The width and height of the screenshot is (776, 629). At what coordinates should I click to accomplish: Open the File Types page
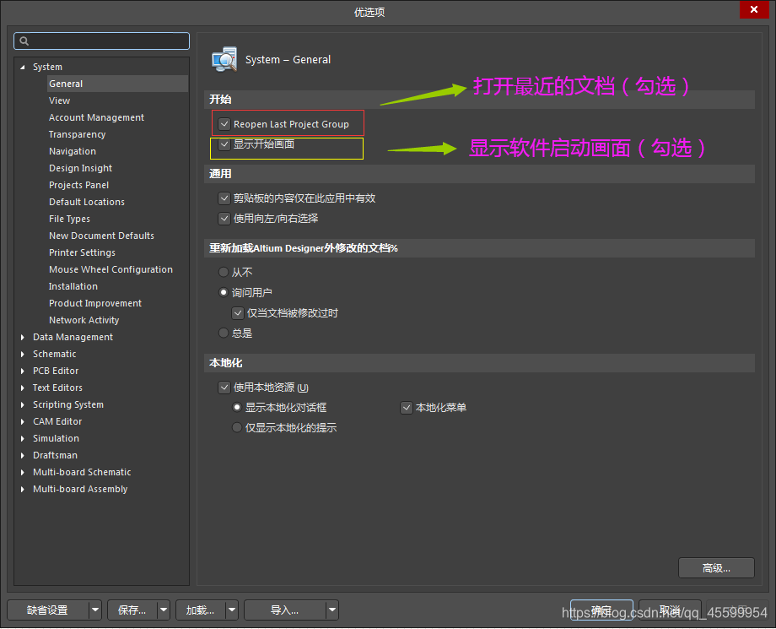pos(69,219)
